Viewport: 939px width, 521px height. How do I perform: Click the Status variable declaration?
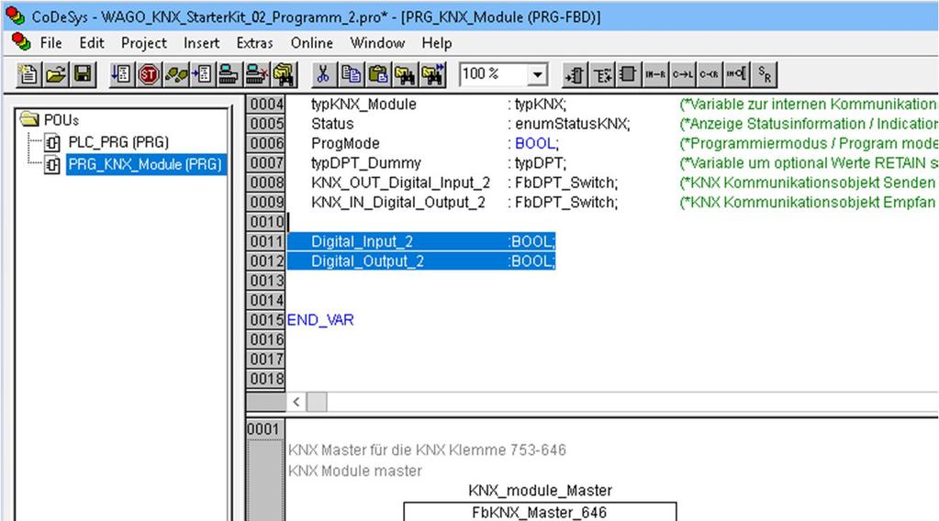332,124
